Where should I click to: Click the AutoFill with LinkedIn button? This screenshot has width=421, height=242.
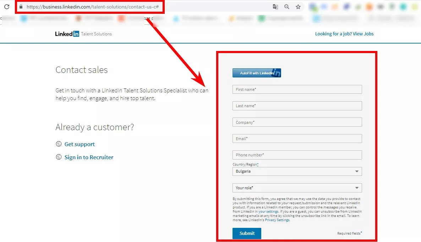(x=257, y=73)
